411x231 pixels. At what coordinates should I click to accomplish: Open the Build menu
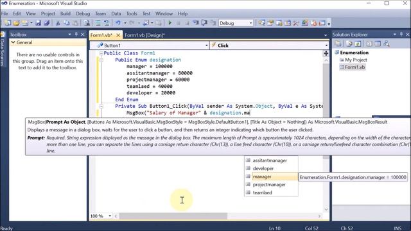(x=66, y=13)
